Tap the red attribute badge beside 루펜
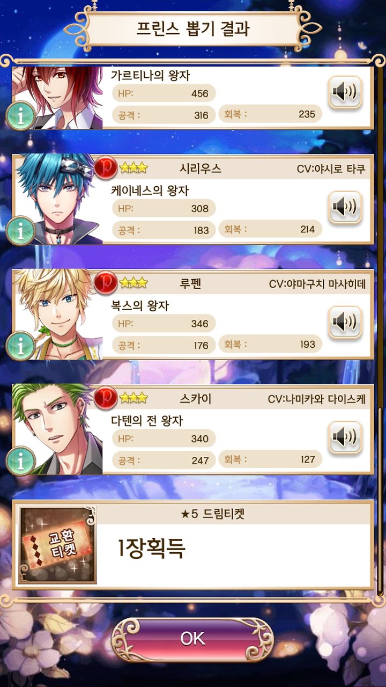Image resolution: width=386 pixels, height=687 pixels. point(106,283)
